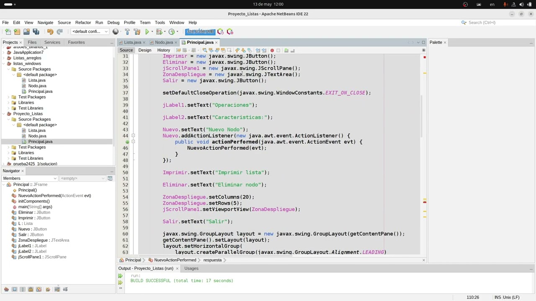Click the Redo toolbar icon
Viewport: 536px width, 301px height.
(59, 32)
